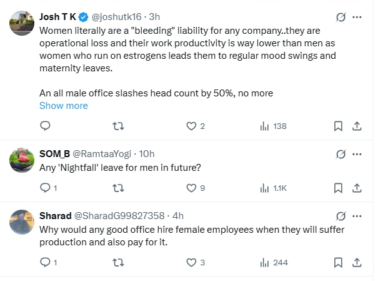Reply to SOM_B's Nightfall tweet
Image resolution: width=378 pixels, height=281 pixels.
pos(45,188)
